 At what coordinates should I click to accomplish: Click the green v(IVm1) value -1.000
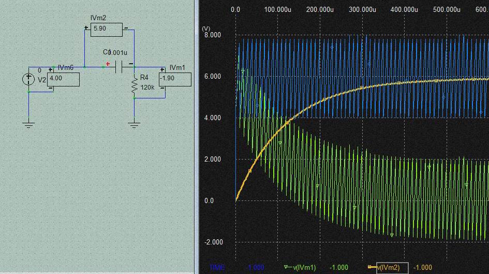click(x=339, y=267)
